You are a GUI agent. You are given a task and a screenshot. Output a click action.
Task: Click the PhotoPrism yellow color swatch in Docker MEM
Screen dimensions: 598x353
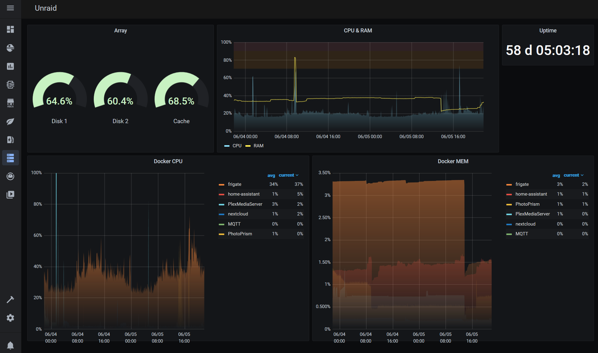click(x=509, y=204)
